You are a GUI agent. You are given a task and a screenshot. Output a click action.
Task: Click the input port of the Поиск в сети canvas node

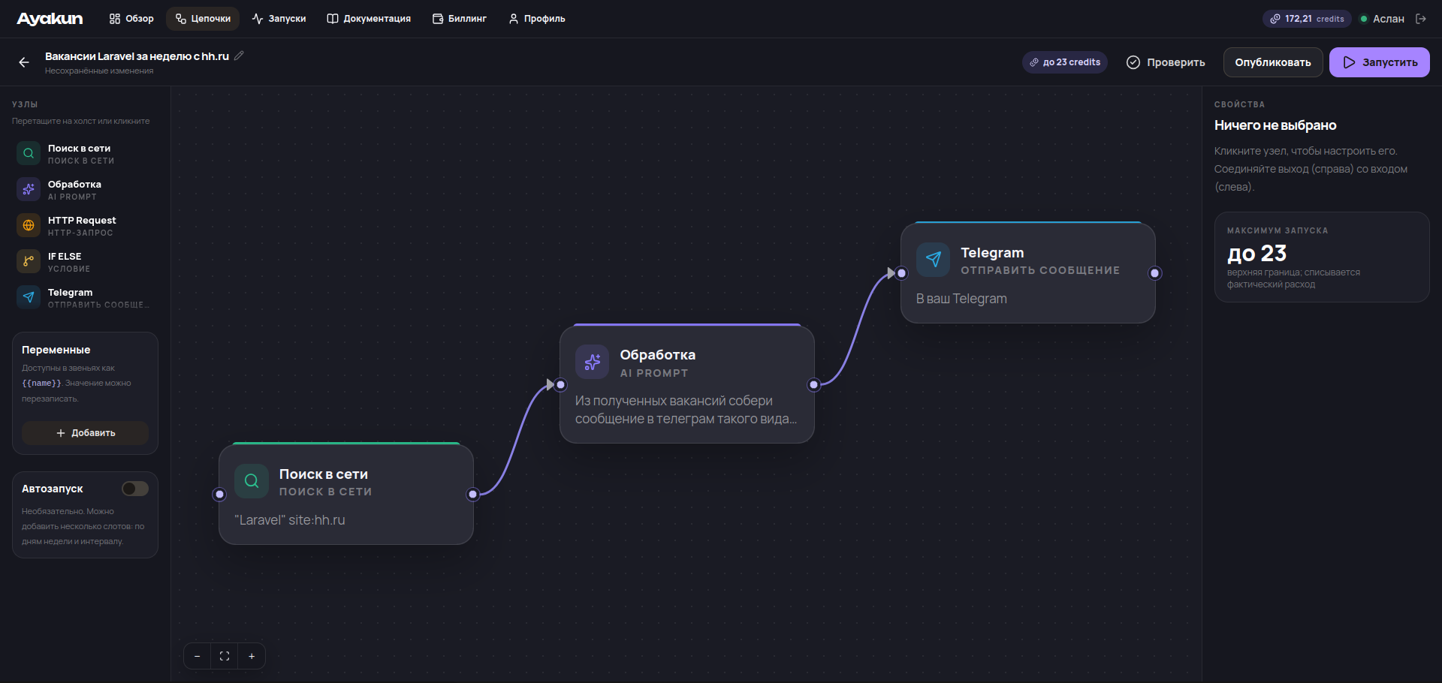coord(219,494)
